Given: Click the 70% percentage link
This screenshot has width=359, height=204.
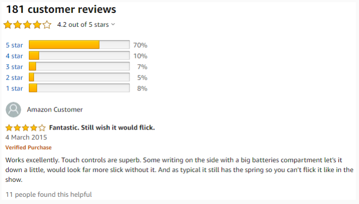Looking at the screenshot, I should pos(140,45).
